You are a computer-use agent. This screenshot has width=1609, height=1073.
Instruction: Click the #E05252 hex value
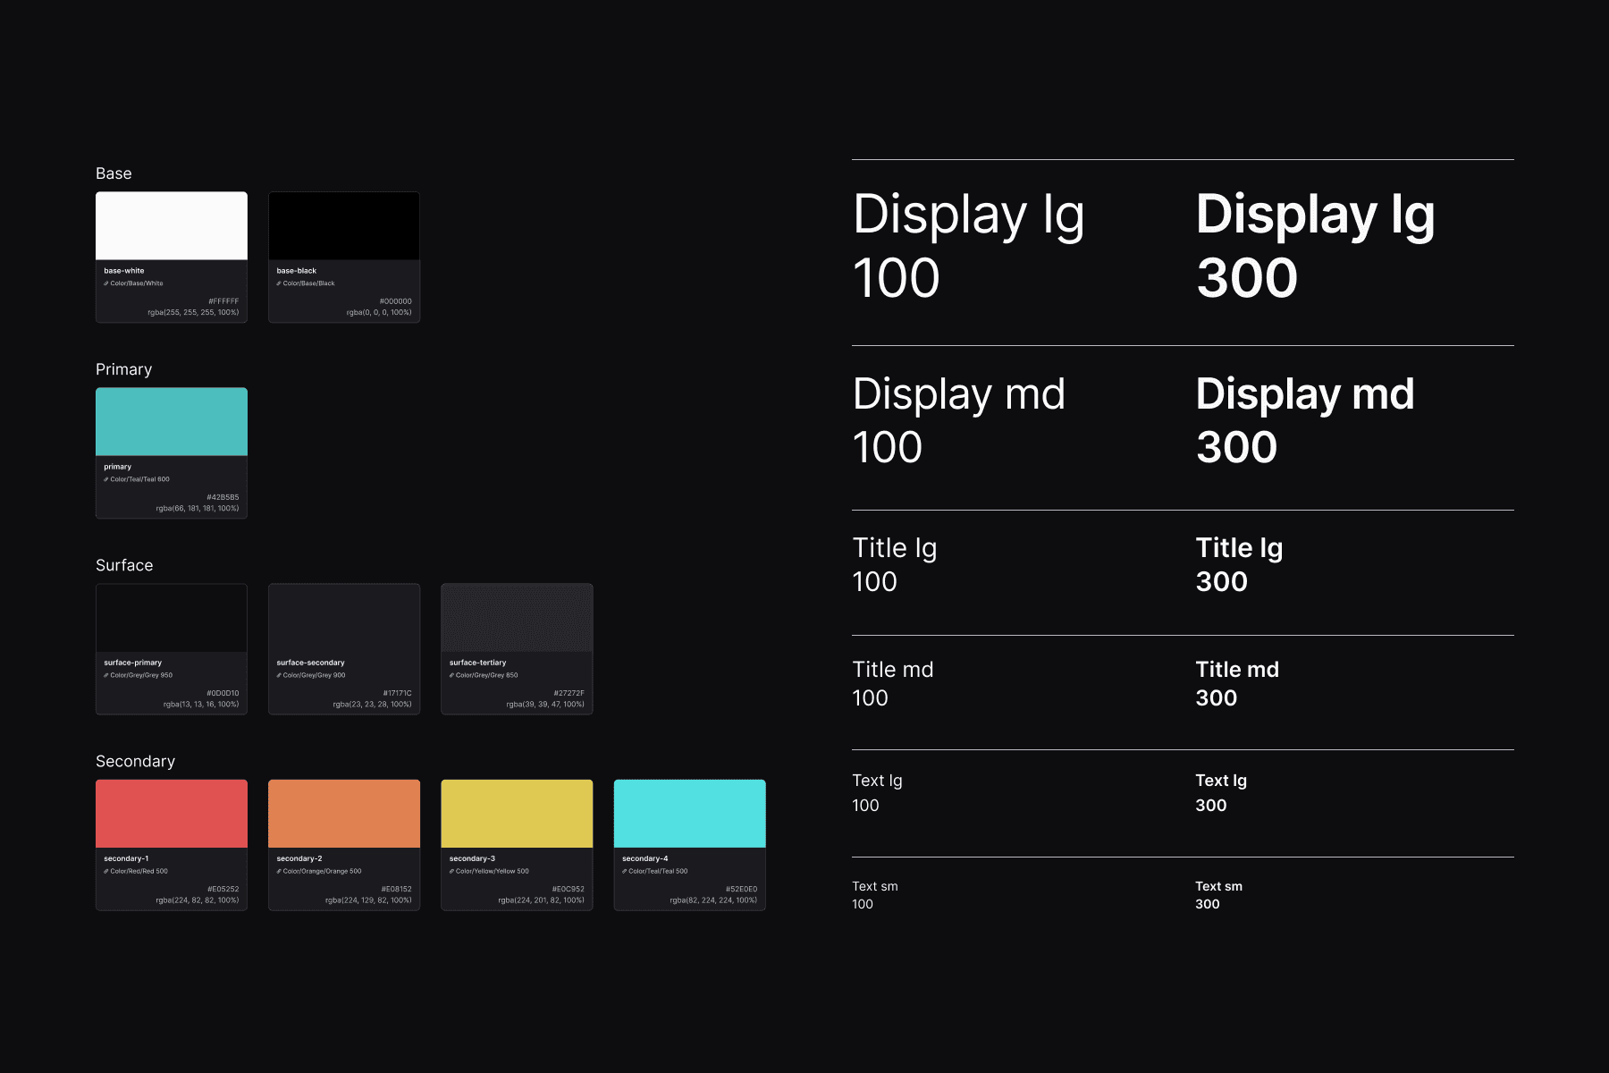coord(223,889)
